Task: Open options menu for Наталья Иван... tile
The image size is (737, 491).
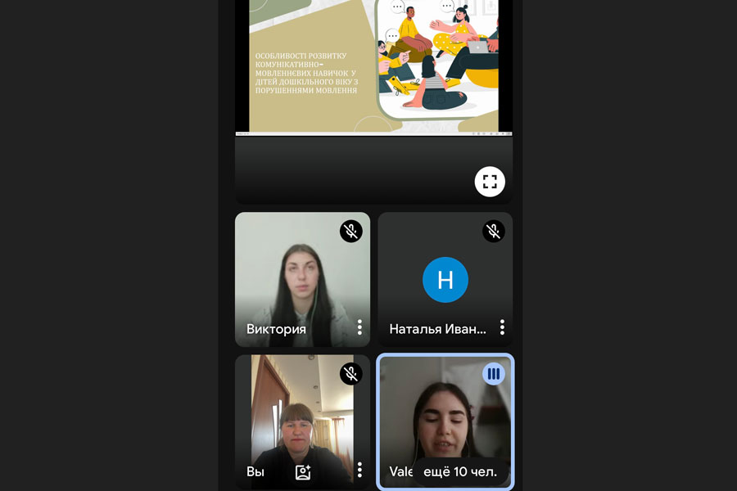Action: coord(502,327)
